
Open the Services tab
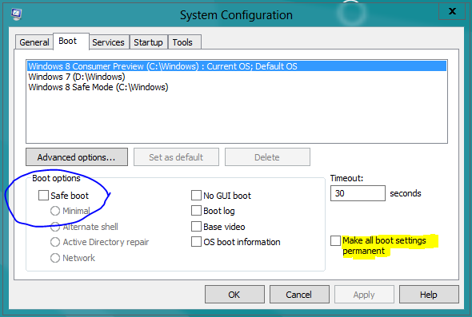pos(108,42)
